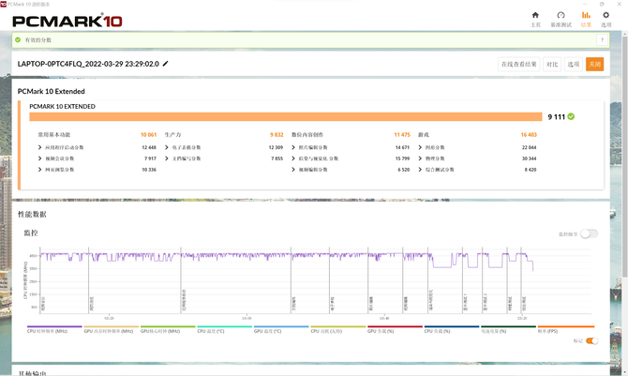Expand the app startup score (应用程序启动分数) row
Image resolution: width=628 pixels, height=376 pixels.
tap(40, 147)
